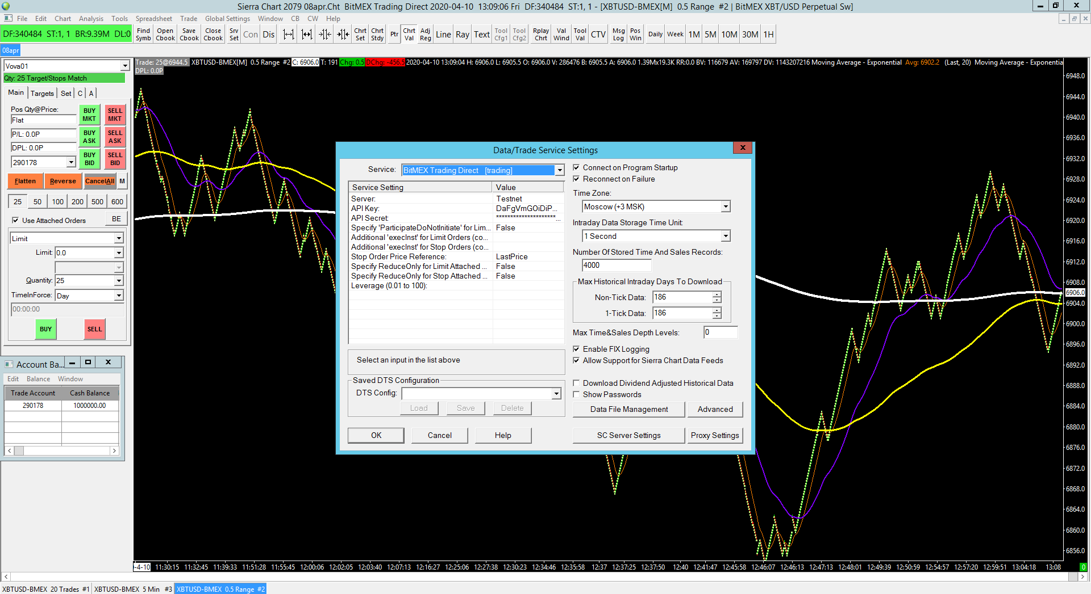Expand the Vova01 trade window dropdown
Screen dimensions: 1091x594
125,66
